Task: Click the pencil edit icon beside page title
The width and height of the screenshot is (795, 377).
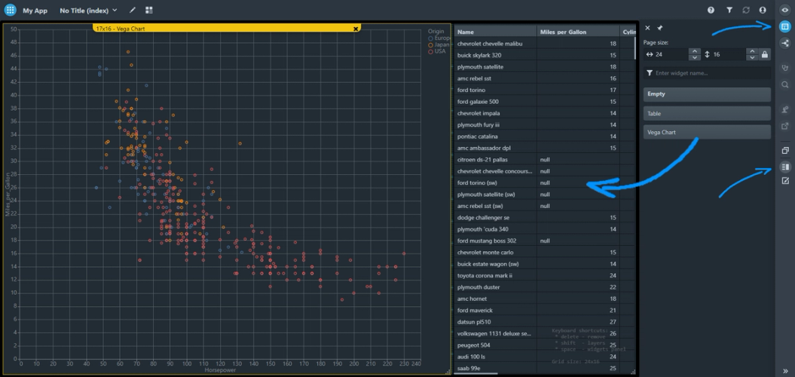Action: click(x=133, y=11)
